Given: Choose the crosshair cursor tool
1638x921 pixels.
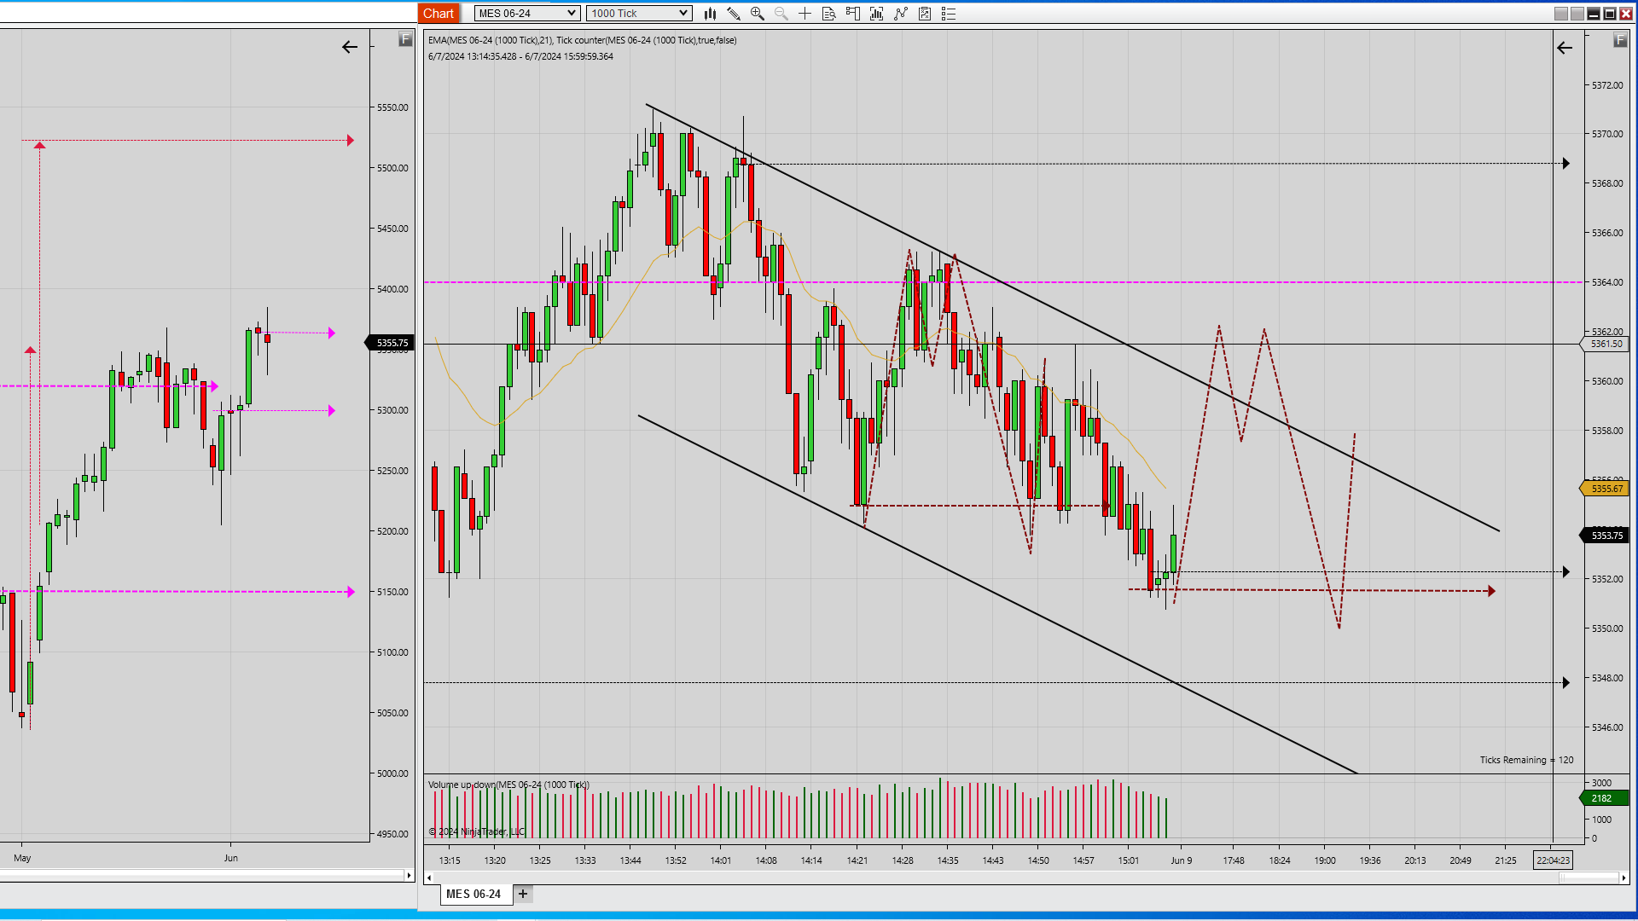Looking at the screenshot, I should (804, 14).
